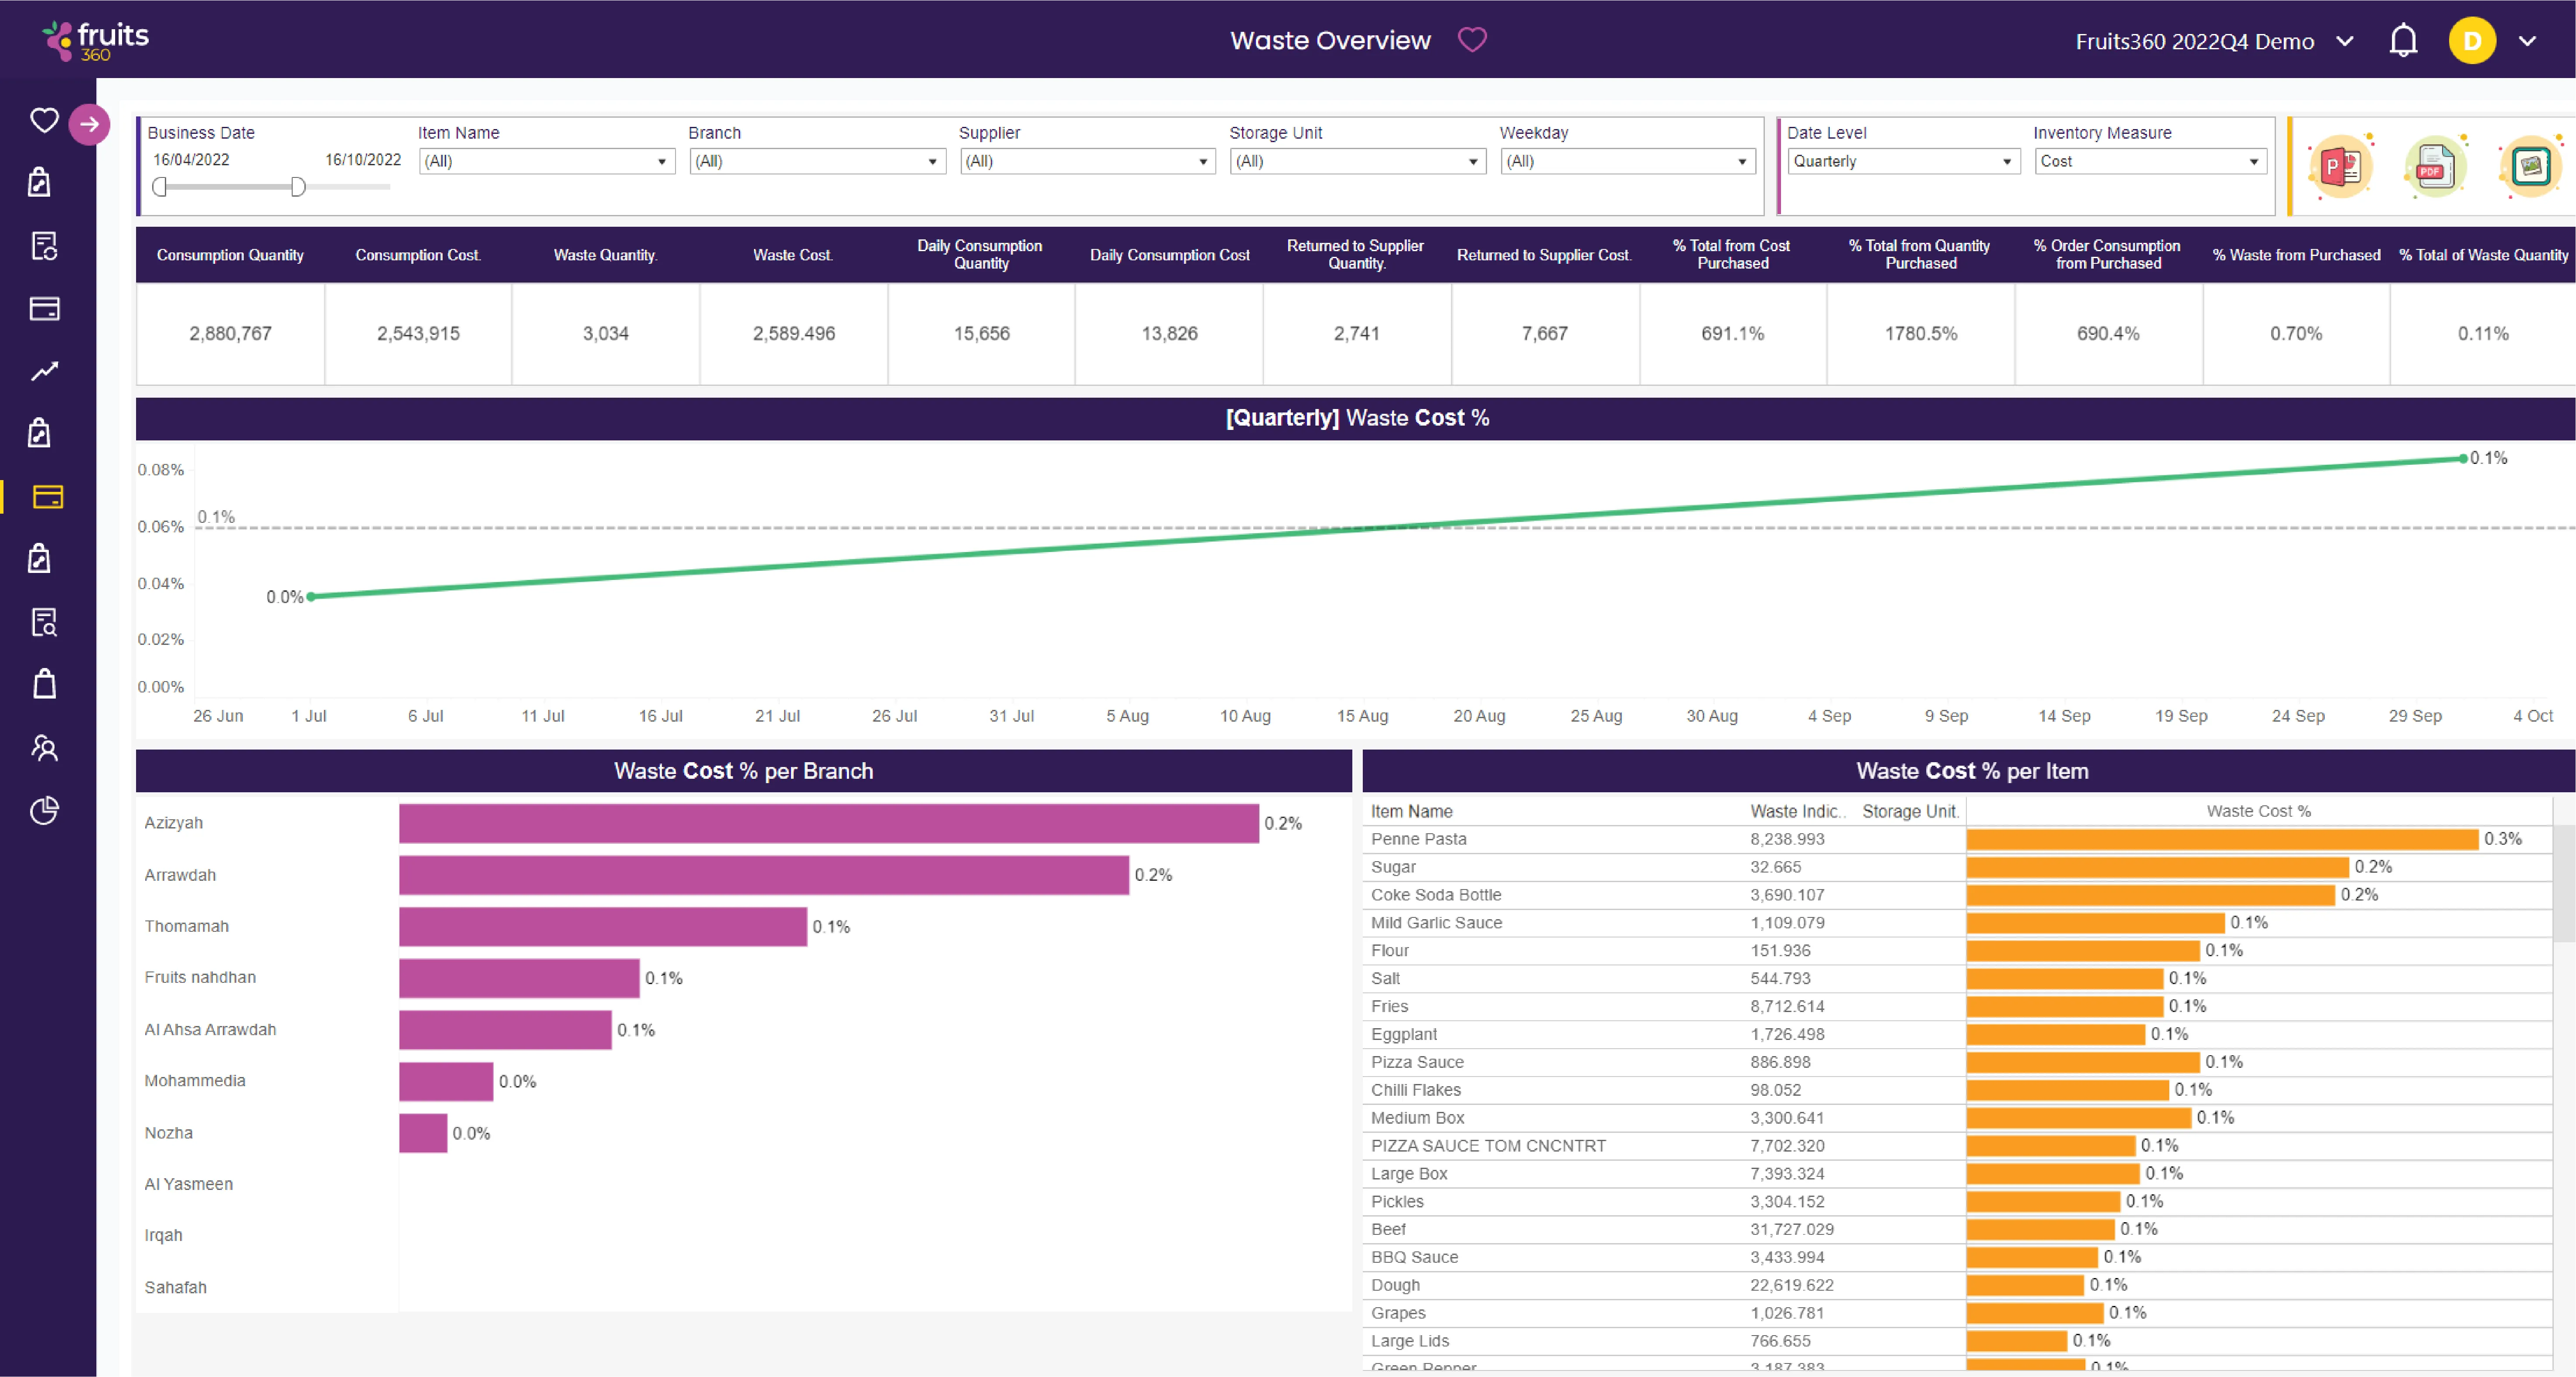Open the user avatar D menu
The image size is (2576, 1377).
point(2472,41)
